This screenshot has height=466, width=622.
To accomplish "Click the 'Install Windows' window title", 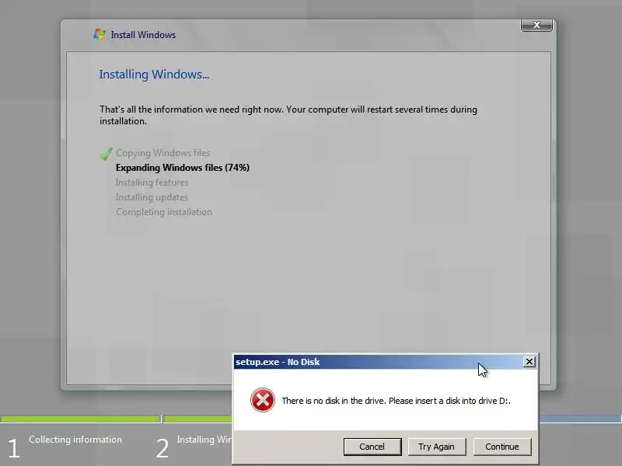I will [143, 35].
